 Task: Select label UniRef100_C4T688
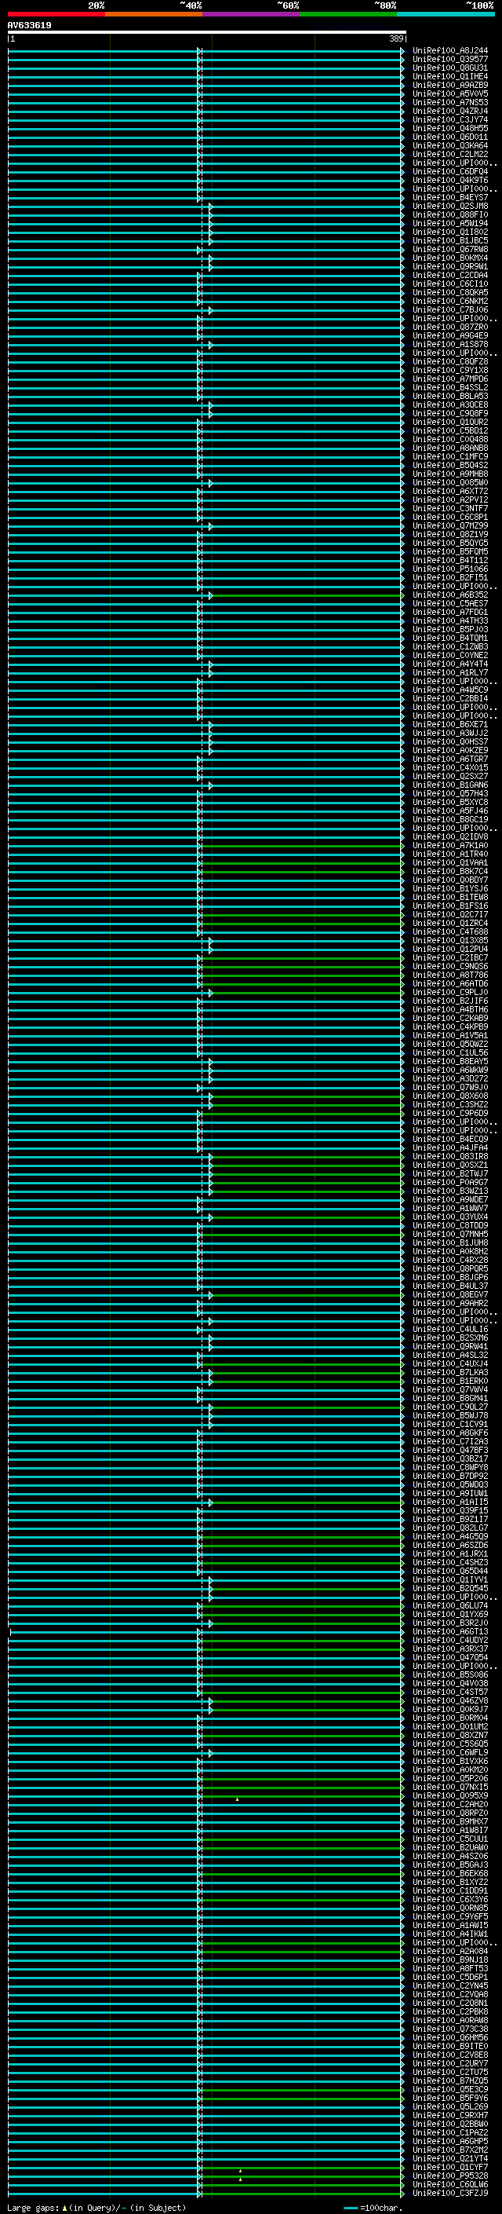tap(450, 931)
